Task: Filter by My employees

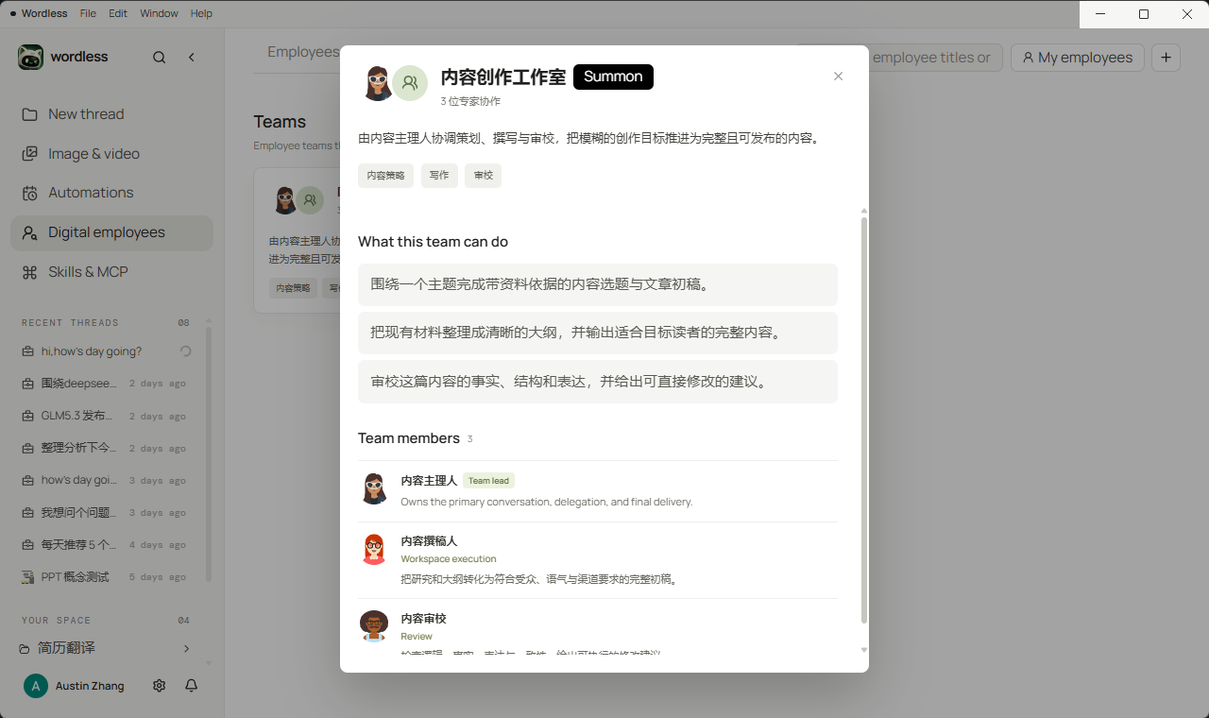Action: [1078, 58]
